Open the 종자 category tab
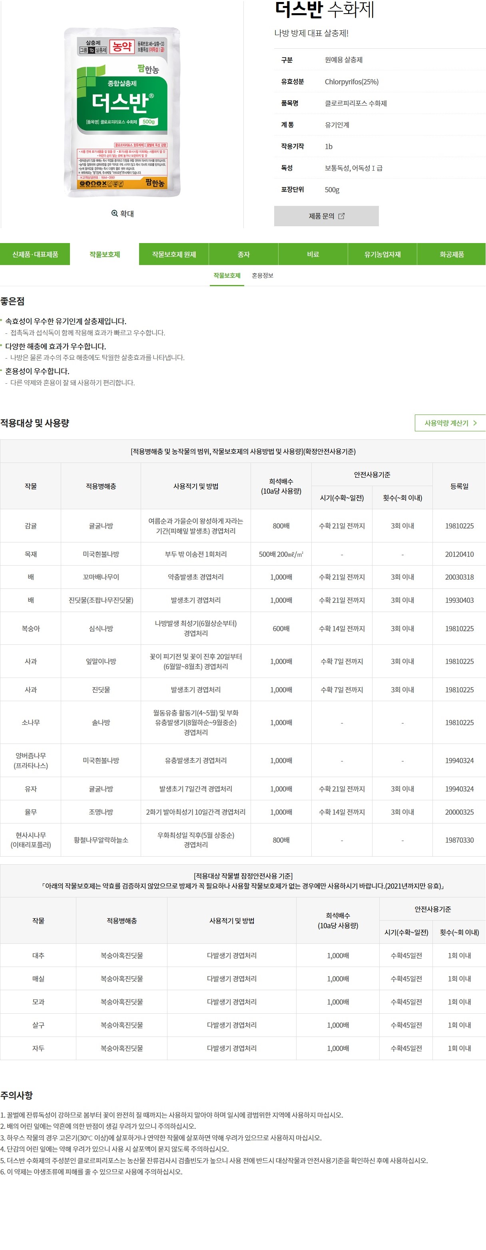The width and height of the screenshot is (486, 1250). click(x=243, y=254)
